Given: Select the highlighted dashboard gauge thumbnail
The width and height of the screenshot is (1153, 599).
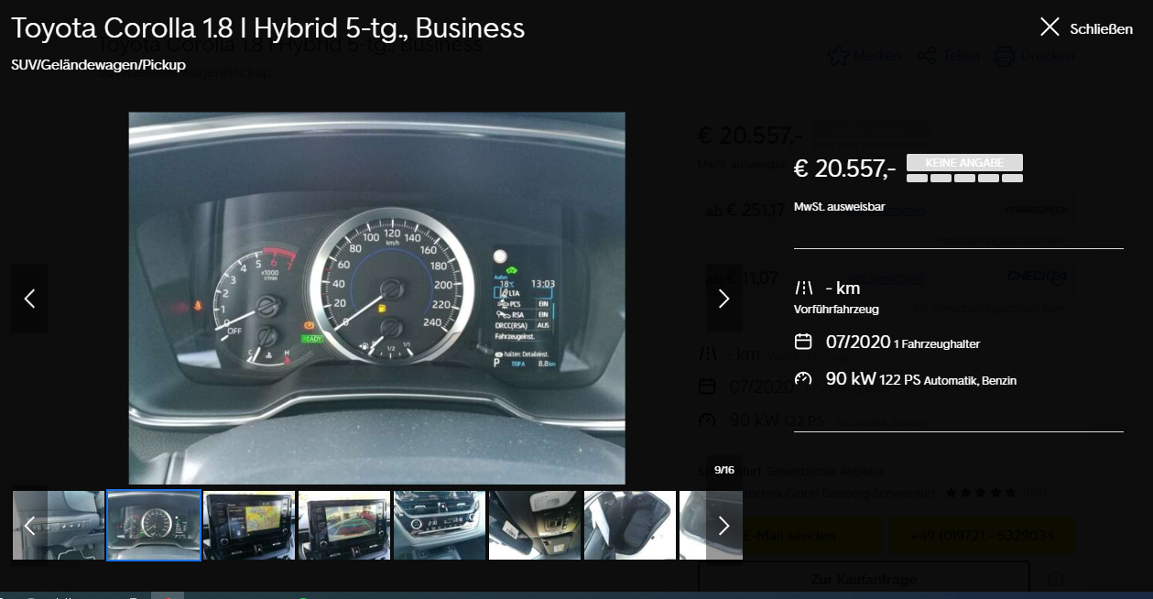Looking at the screenshot, I should (154, 525).
